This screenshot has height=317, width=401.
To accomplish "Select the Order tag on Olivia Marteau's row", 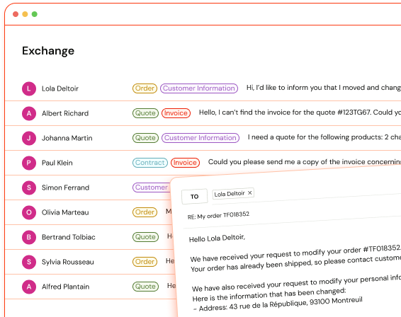I will [x=145, y=212].
